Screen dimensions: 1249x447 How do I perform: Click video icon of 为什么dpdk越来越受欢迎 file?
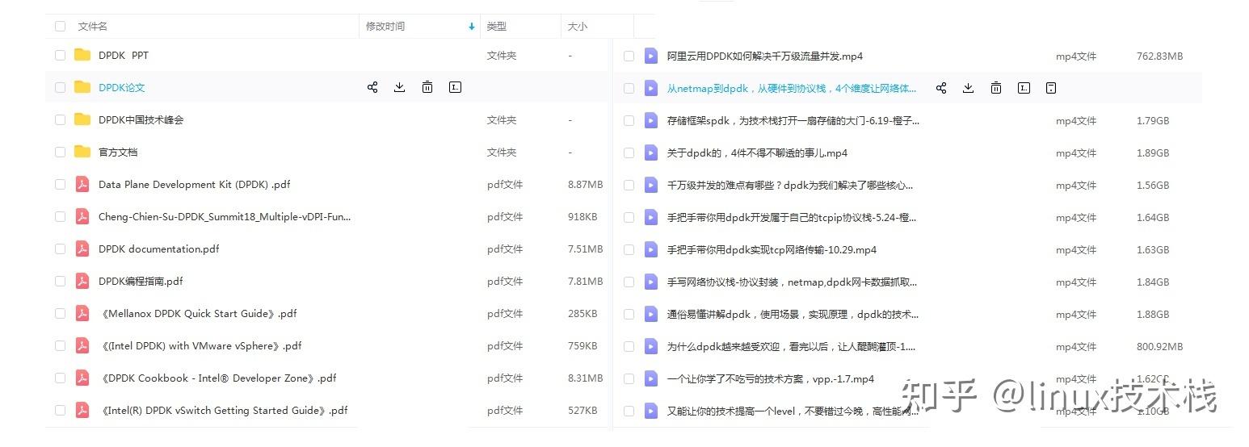pyautogui.click(x=651, y=346)
